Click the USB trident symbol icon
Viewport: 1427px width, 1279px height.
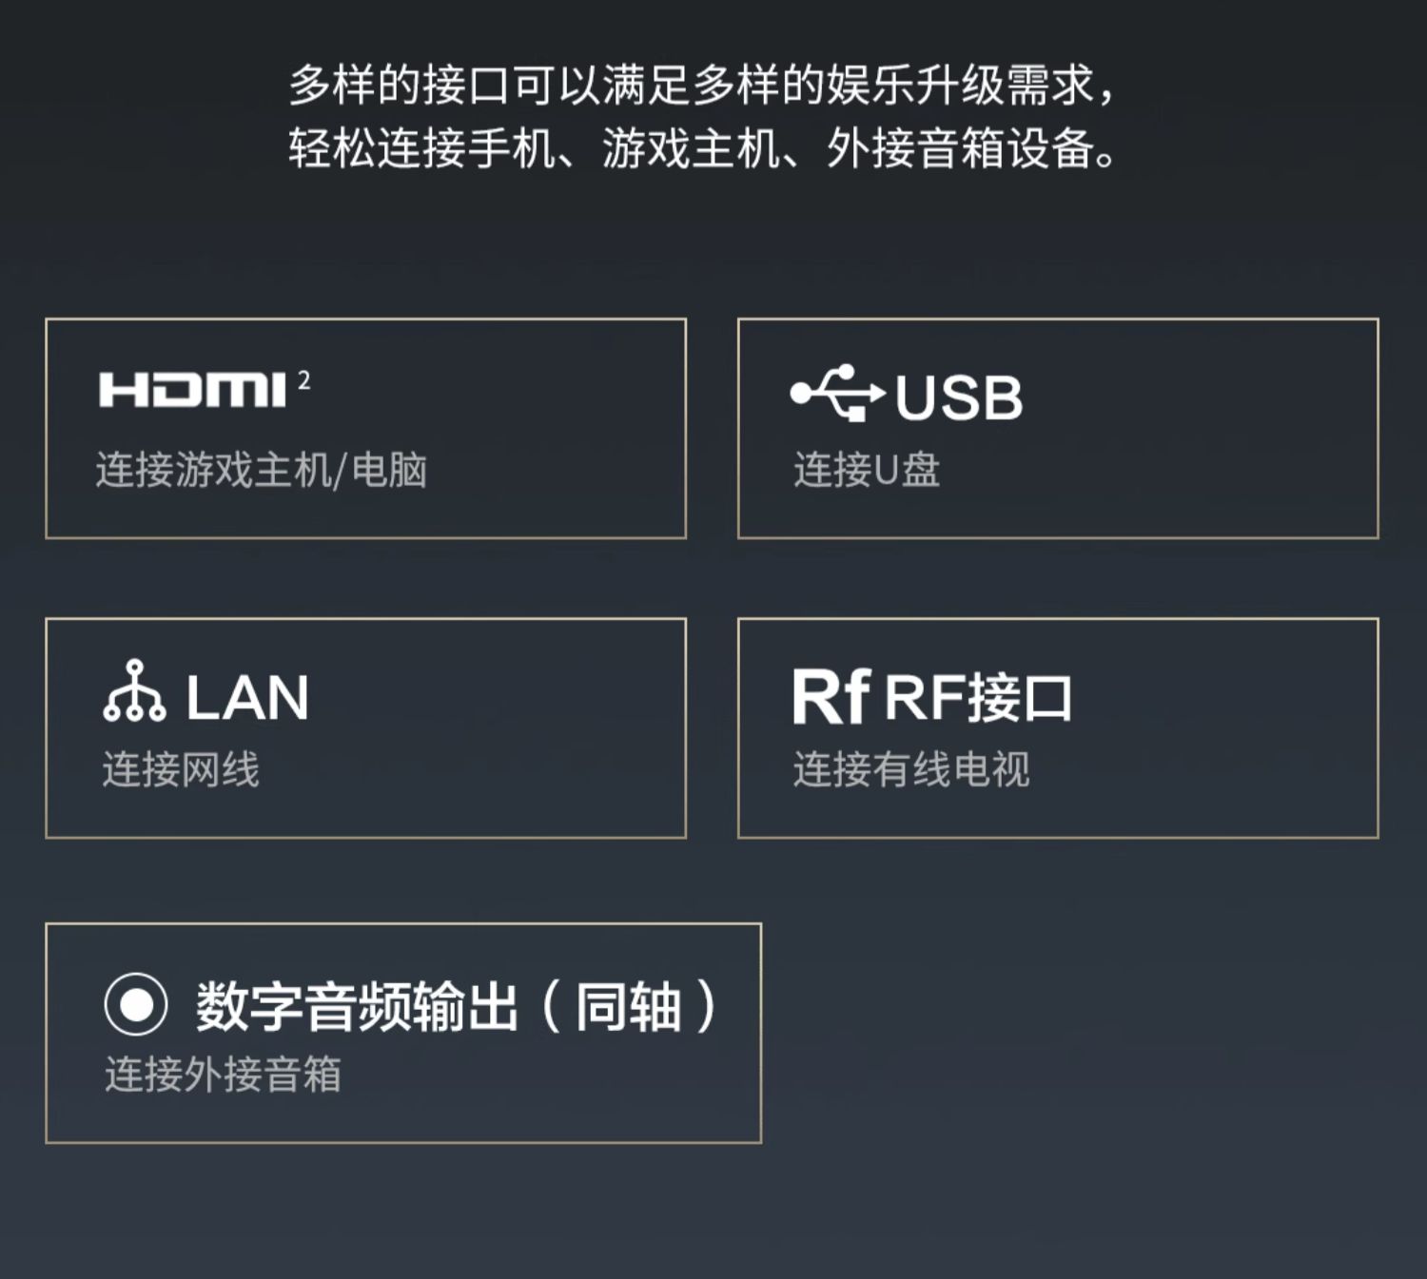[x=837, y=393]
